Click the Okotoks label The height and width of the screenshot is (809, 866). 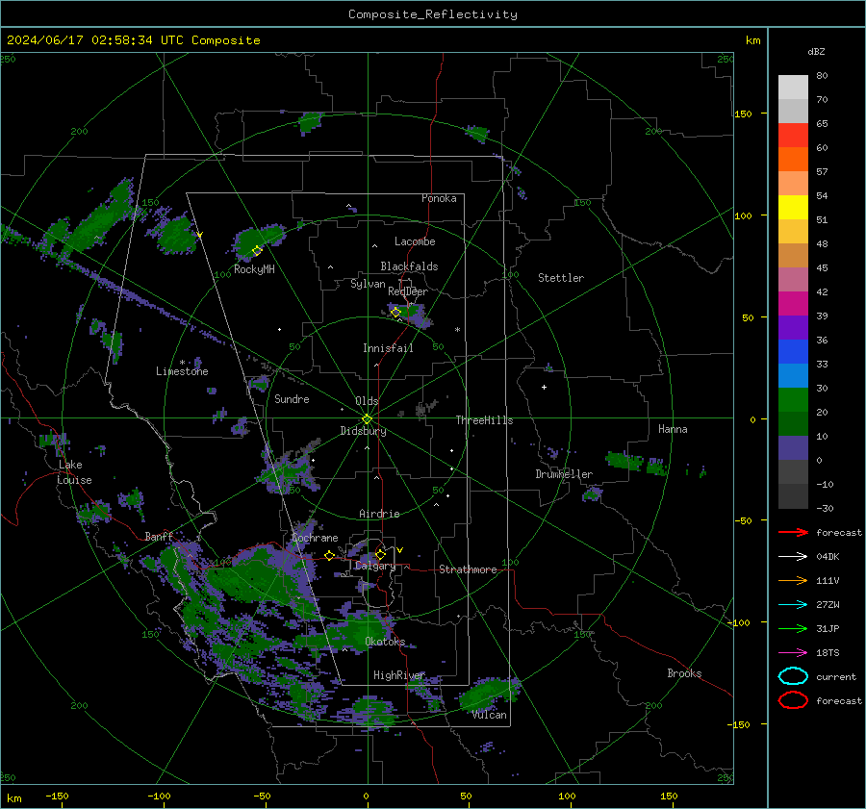pyautogui.click(x=385, y=642)
